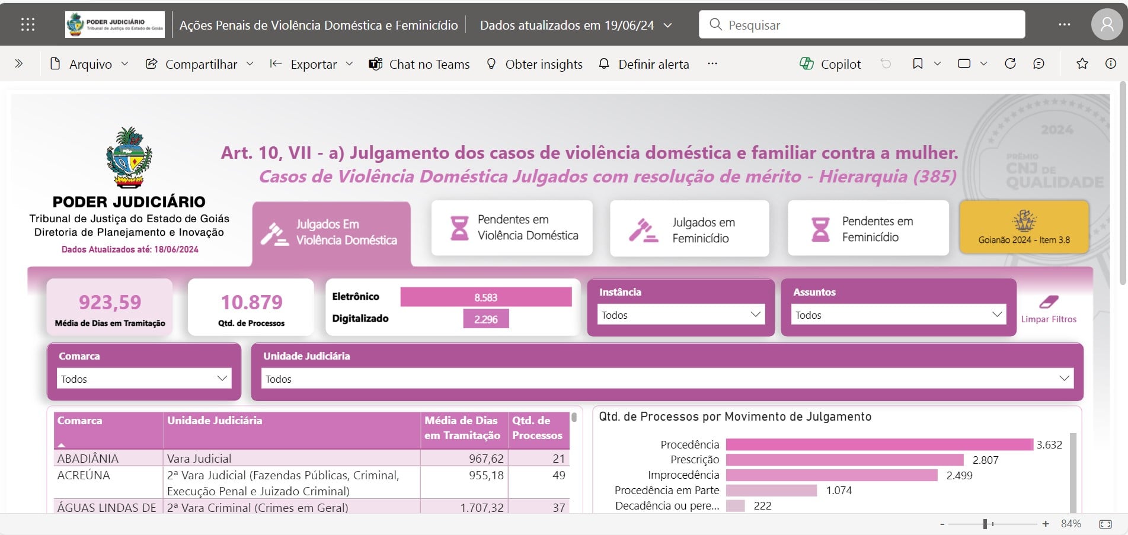Expand the navigation pane double chevron
Screen dimensions: 1128x535
pyautogui.click(x=18, y=63)
